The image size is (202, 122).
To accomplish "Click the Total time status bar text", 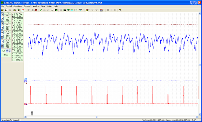I will point(153,120).
